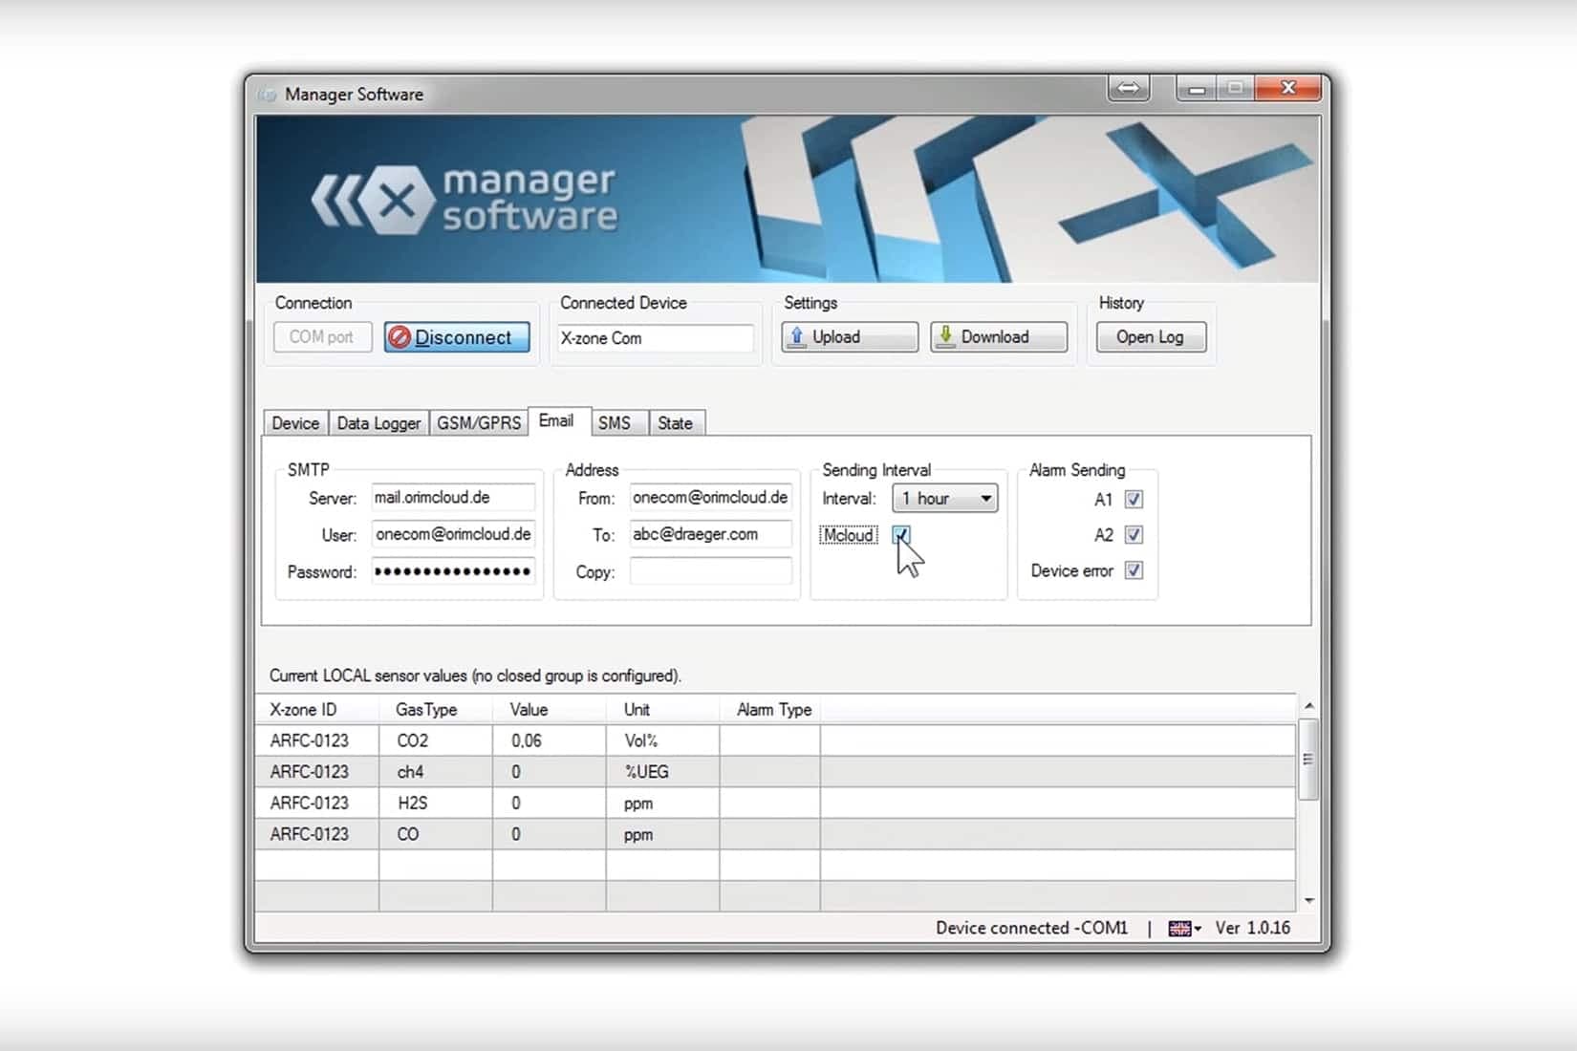Click the GasType column header
This screenshot has height=1051, width=1577.
pyautogui.click(x=426, y=710)
